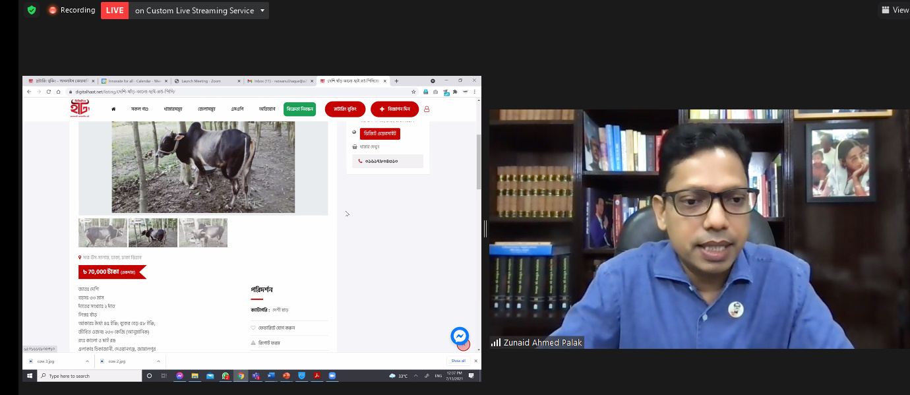Click the seller phone number button
Image resolution: width=910 pixels, height=395 pixels.
[388, 161]
